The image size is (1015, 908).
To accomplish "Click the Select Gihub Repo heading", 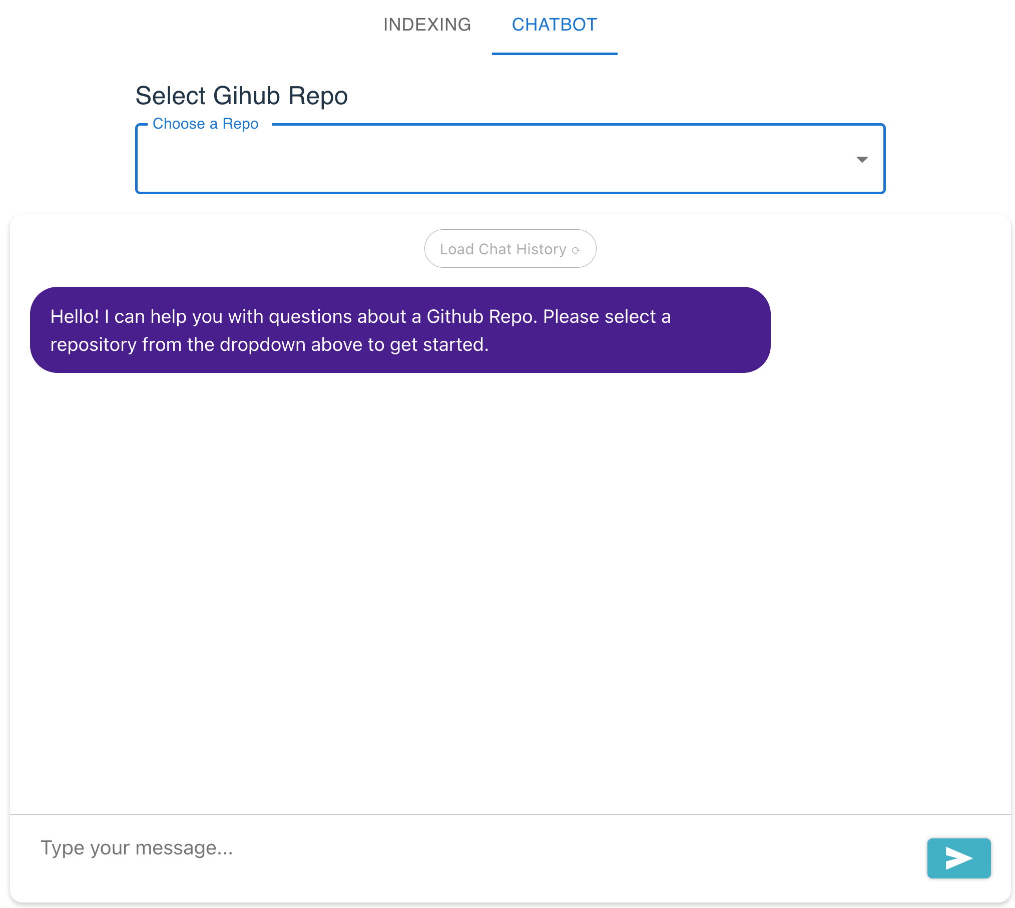I will click(x=241, y=96).
